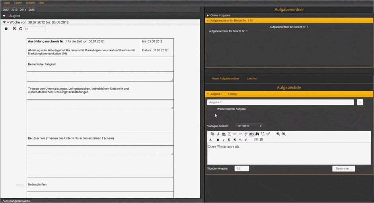
Task: Save the report with the floppy disk icon
Action: click(x=15, y=29)
